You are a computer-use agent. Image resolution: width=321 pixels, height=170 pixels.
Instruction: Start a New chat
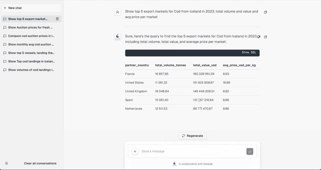tap(32, 8)
